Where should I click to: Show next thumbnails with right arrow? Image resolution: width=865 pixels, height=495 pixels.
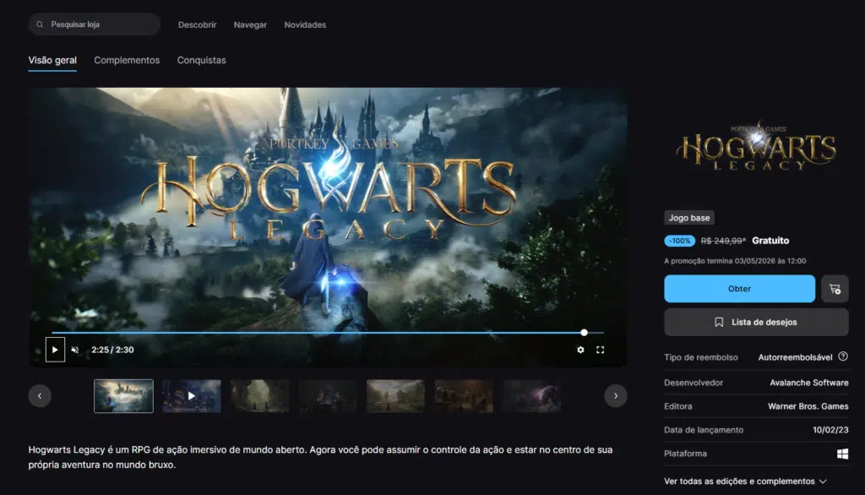[616, 395]
